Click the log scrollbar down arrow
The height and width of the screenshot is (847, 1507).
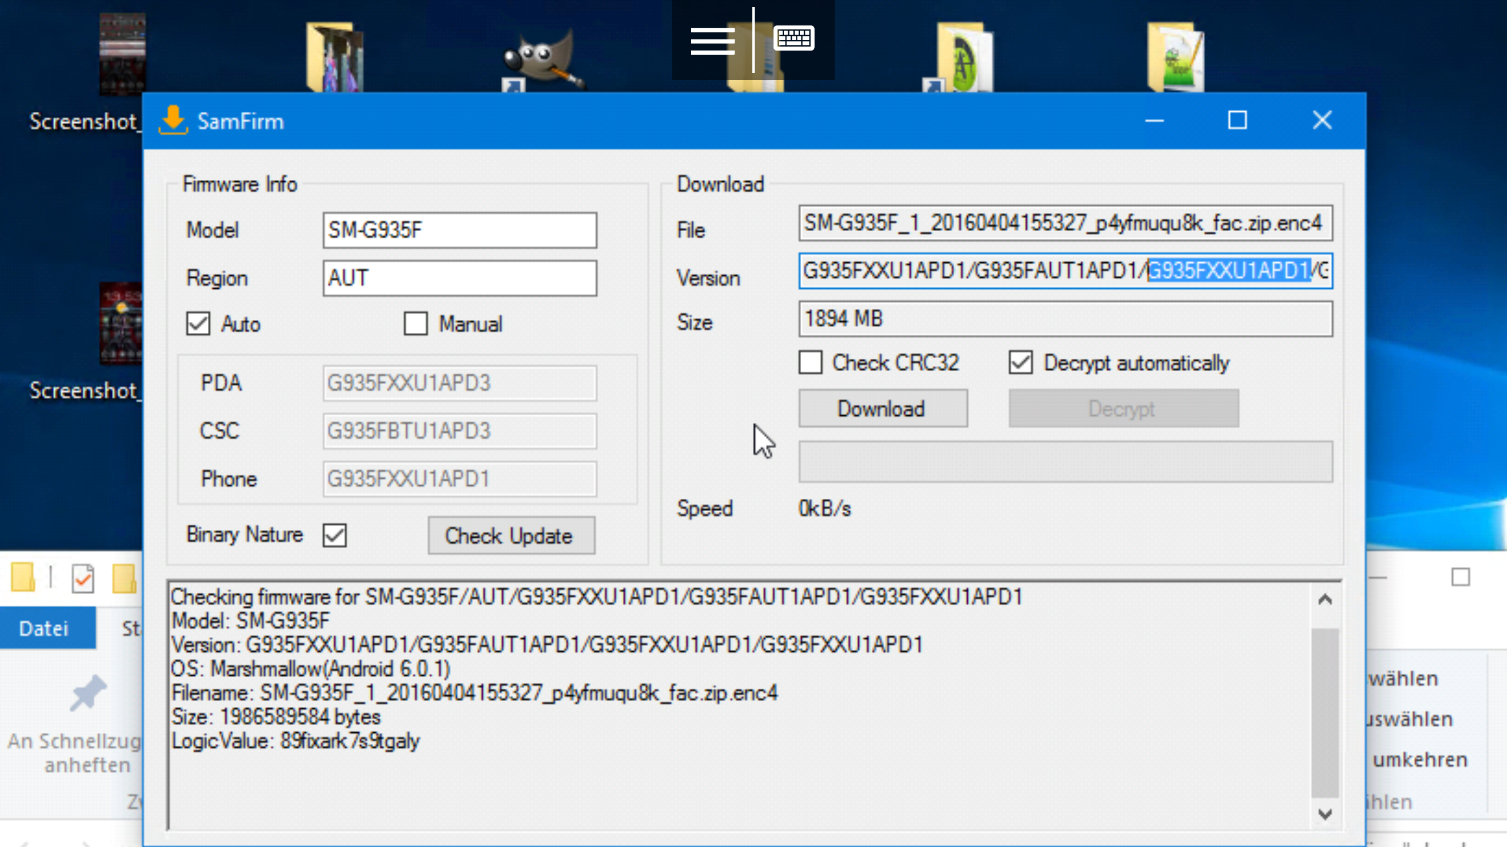(x=1325, y=814)
